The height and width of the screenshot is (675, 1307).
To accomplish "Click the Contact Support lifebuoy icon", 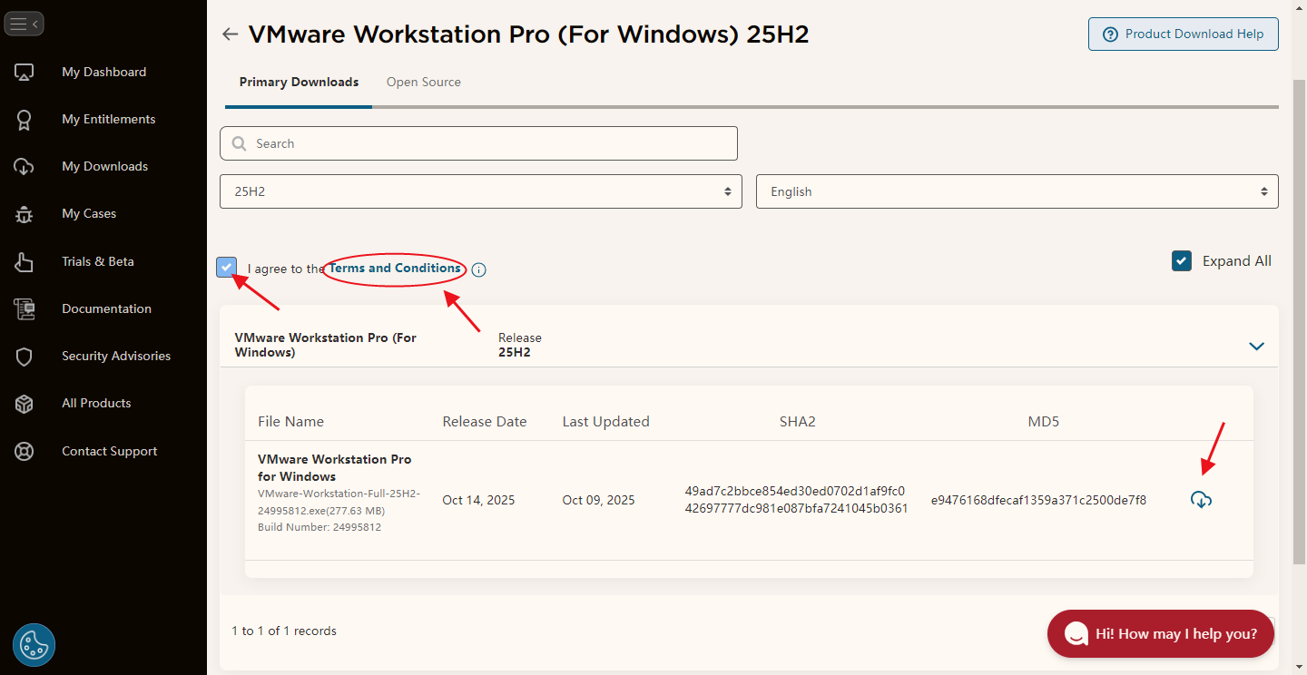I will point(25,451).
